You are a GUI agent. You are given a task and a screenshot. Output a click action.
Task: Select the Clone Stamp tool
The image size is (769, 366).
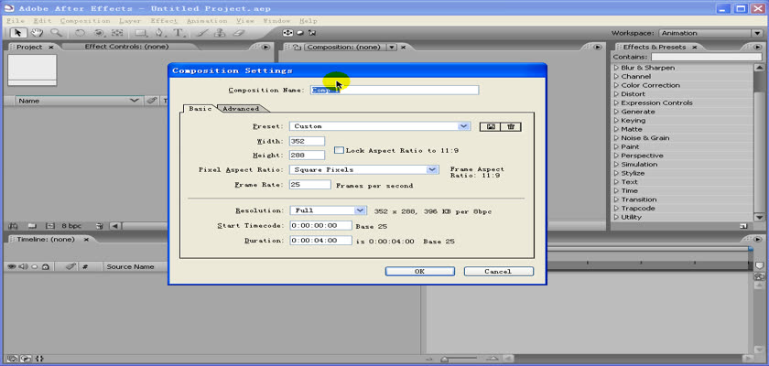pos(220,33)
